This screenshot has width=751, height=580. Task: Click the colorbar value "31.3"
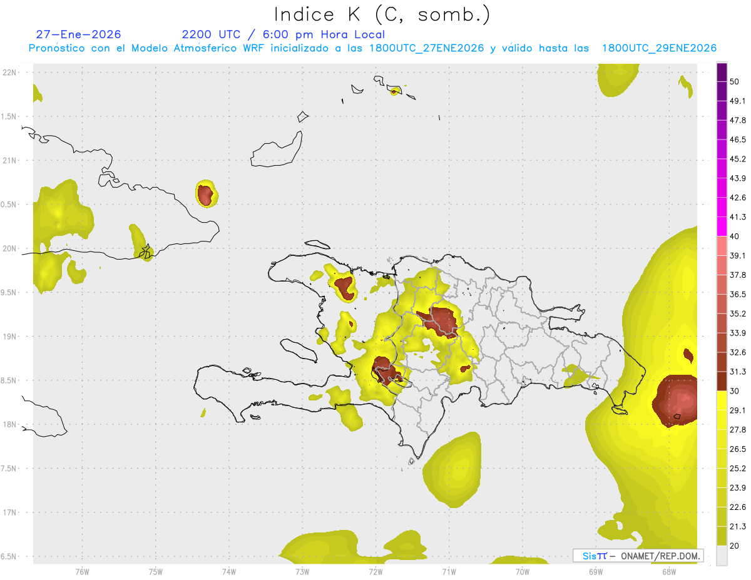point(737,372)
